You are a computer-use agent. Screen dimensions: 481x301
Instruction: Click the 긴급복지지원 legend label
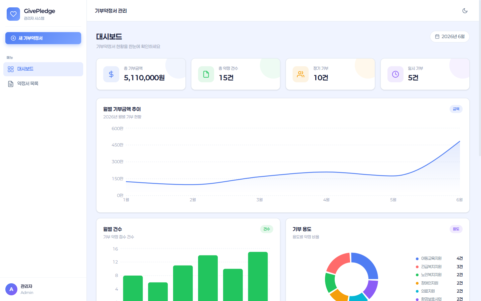(431, 267)
